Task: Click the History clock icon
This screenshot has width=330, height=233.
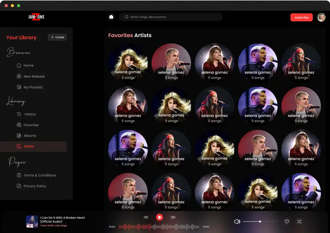Action: [19, 114]
